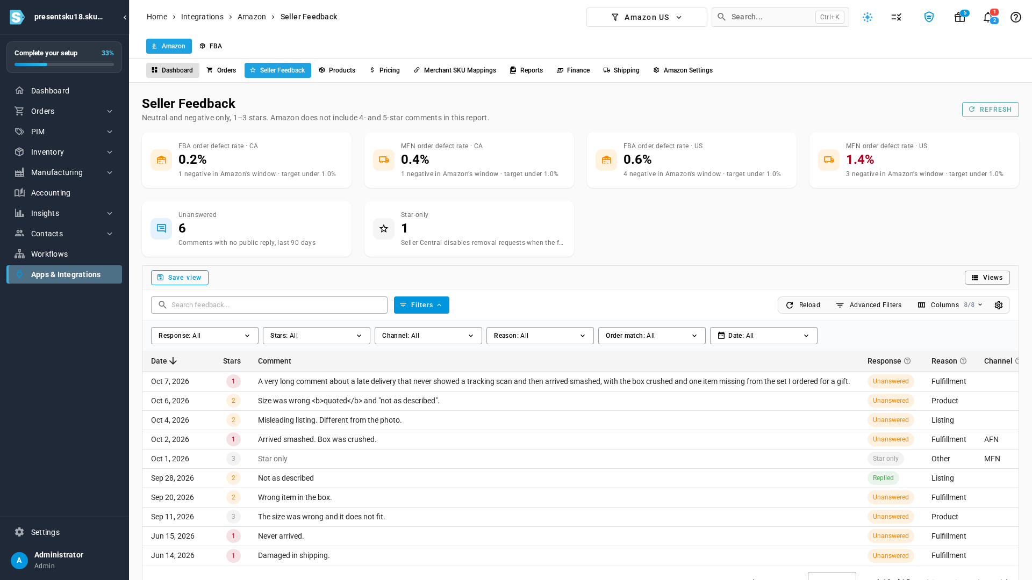Focus the Search feedback field
Image resolution: width=1032 pixels, height=580 pixels.
269,305
